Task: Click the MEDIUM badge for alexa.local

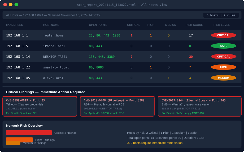Action: coord(224,78)
